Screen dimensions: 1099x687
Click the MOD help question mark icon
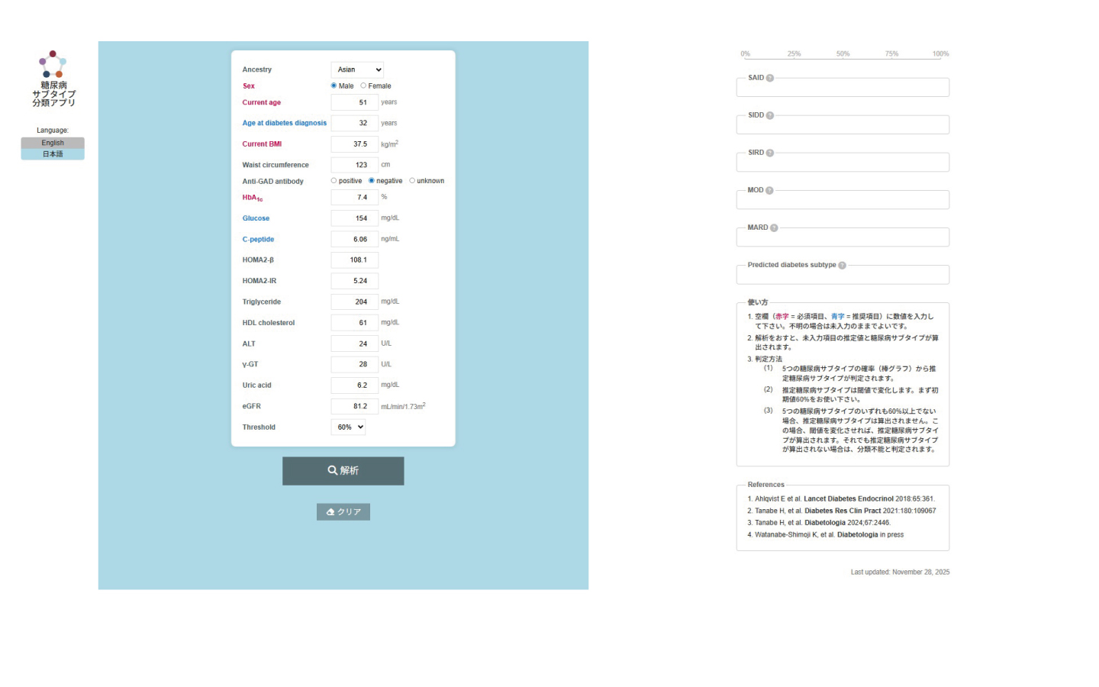pyautogui.click(x=769, y=190)
